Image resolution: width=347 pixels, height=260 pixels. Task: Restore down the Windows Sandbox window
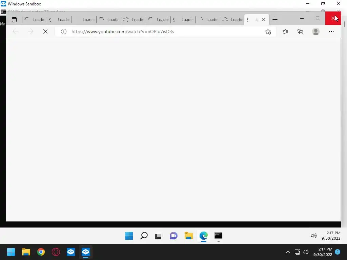coord(323,3)
